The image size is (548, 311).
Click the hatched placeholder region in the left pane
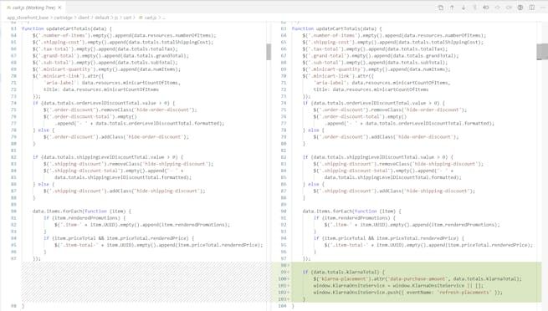click(x=146, y=282)
